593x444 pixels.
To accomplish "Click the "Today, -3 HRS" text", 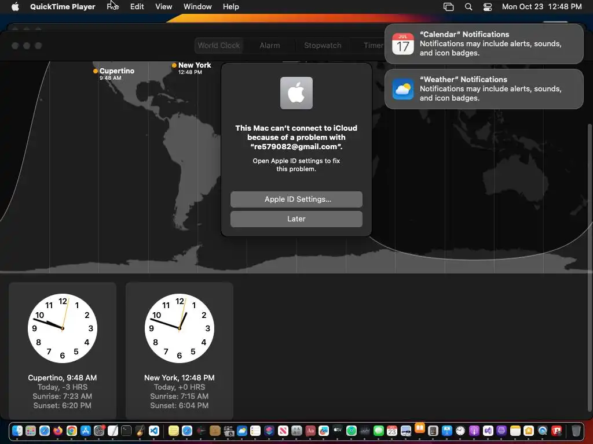I will 63,387.
